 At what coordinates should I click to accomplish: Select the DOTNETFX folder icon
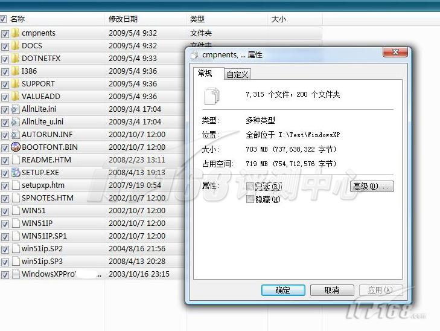pyautogui.click(x=16, y=59)
